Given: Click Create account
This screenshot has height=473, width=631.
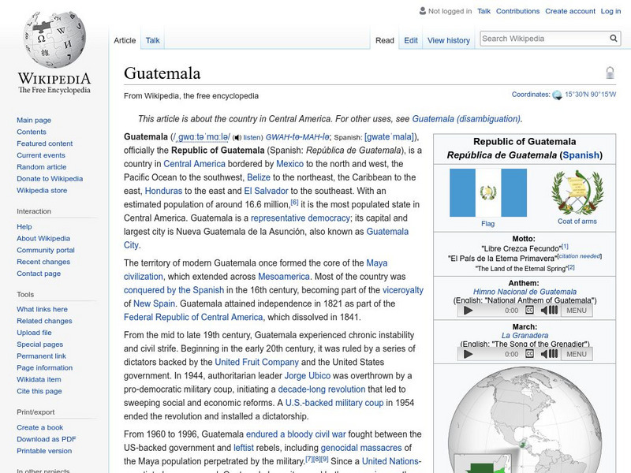Looking at the screenshot, I should tap(570, 11).
